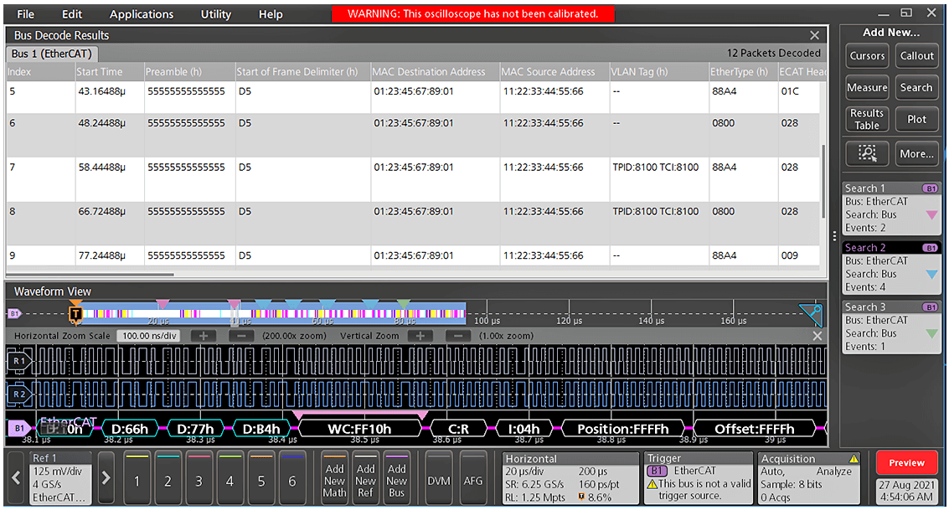Click Add New Bus
This screenshot has height=510, width=949.
(x=396, y=478)
